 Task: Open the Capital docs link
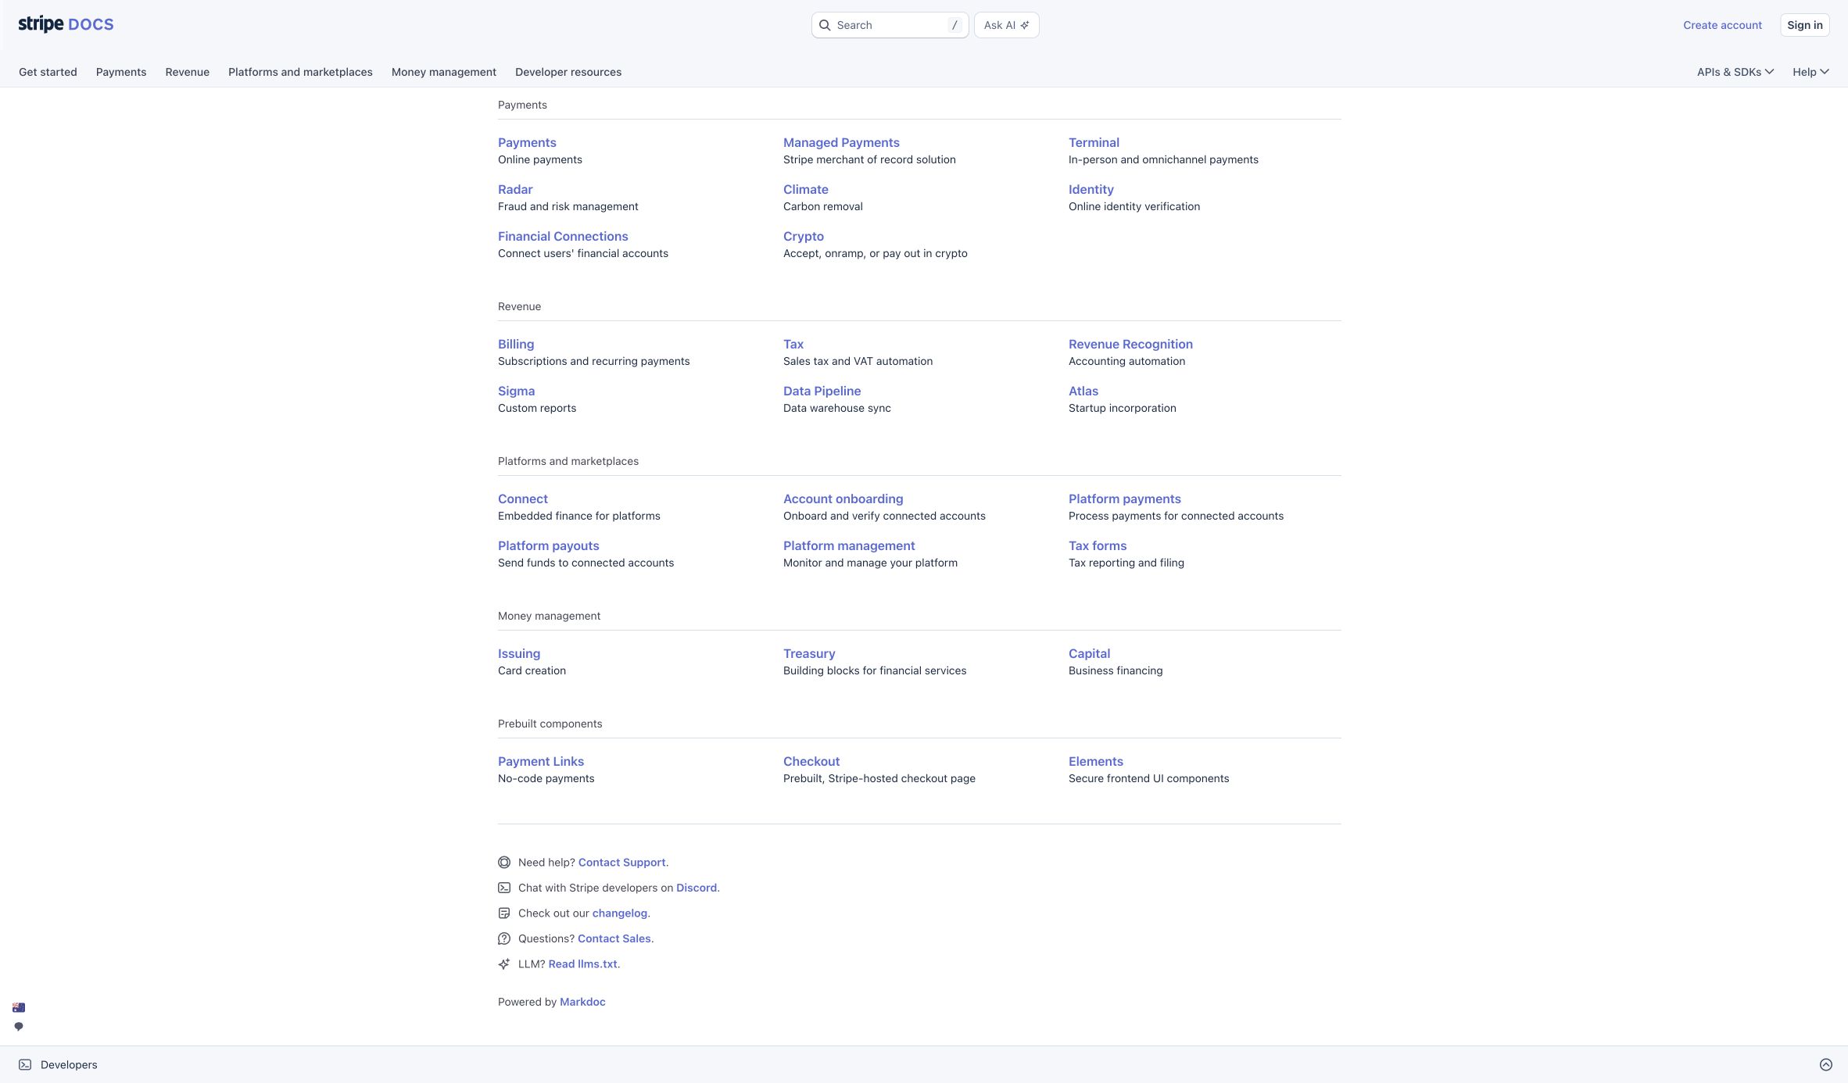(x=1089, y=653)
